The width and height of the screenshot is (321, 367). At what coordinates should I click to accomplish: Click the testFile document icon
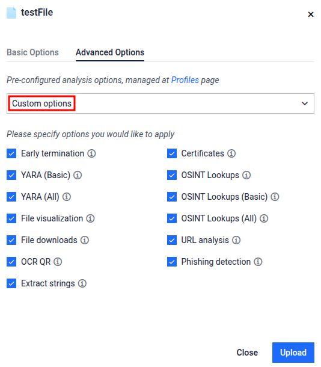tap(11, 13)
